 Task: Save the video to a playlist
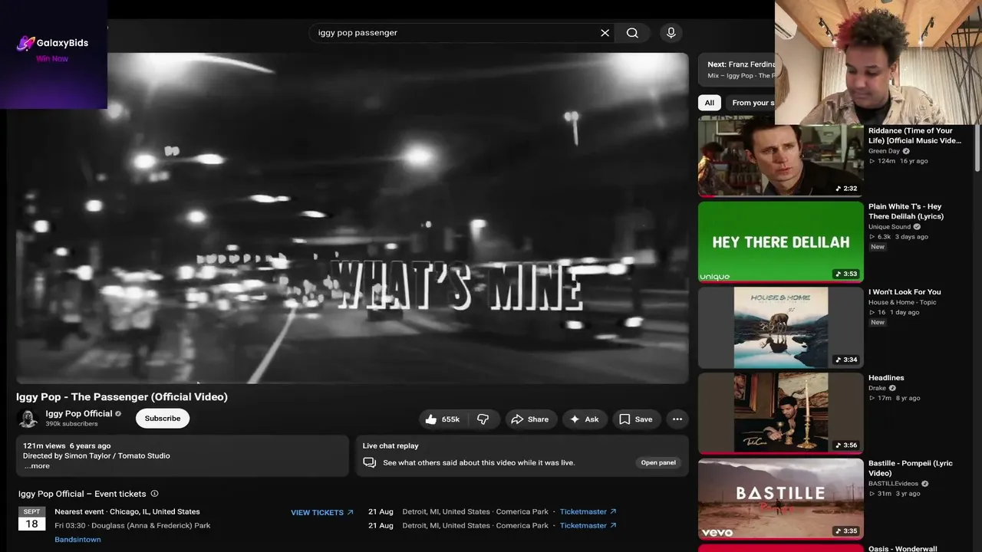tap(636, 419)
